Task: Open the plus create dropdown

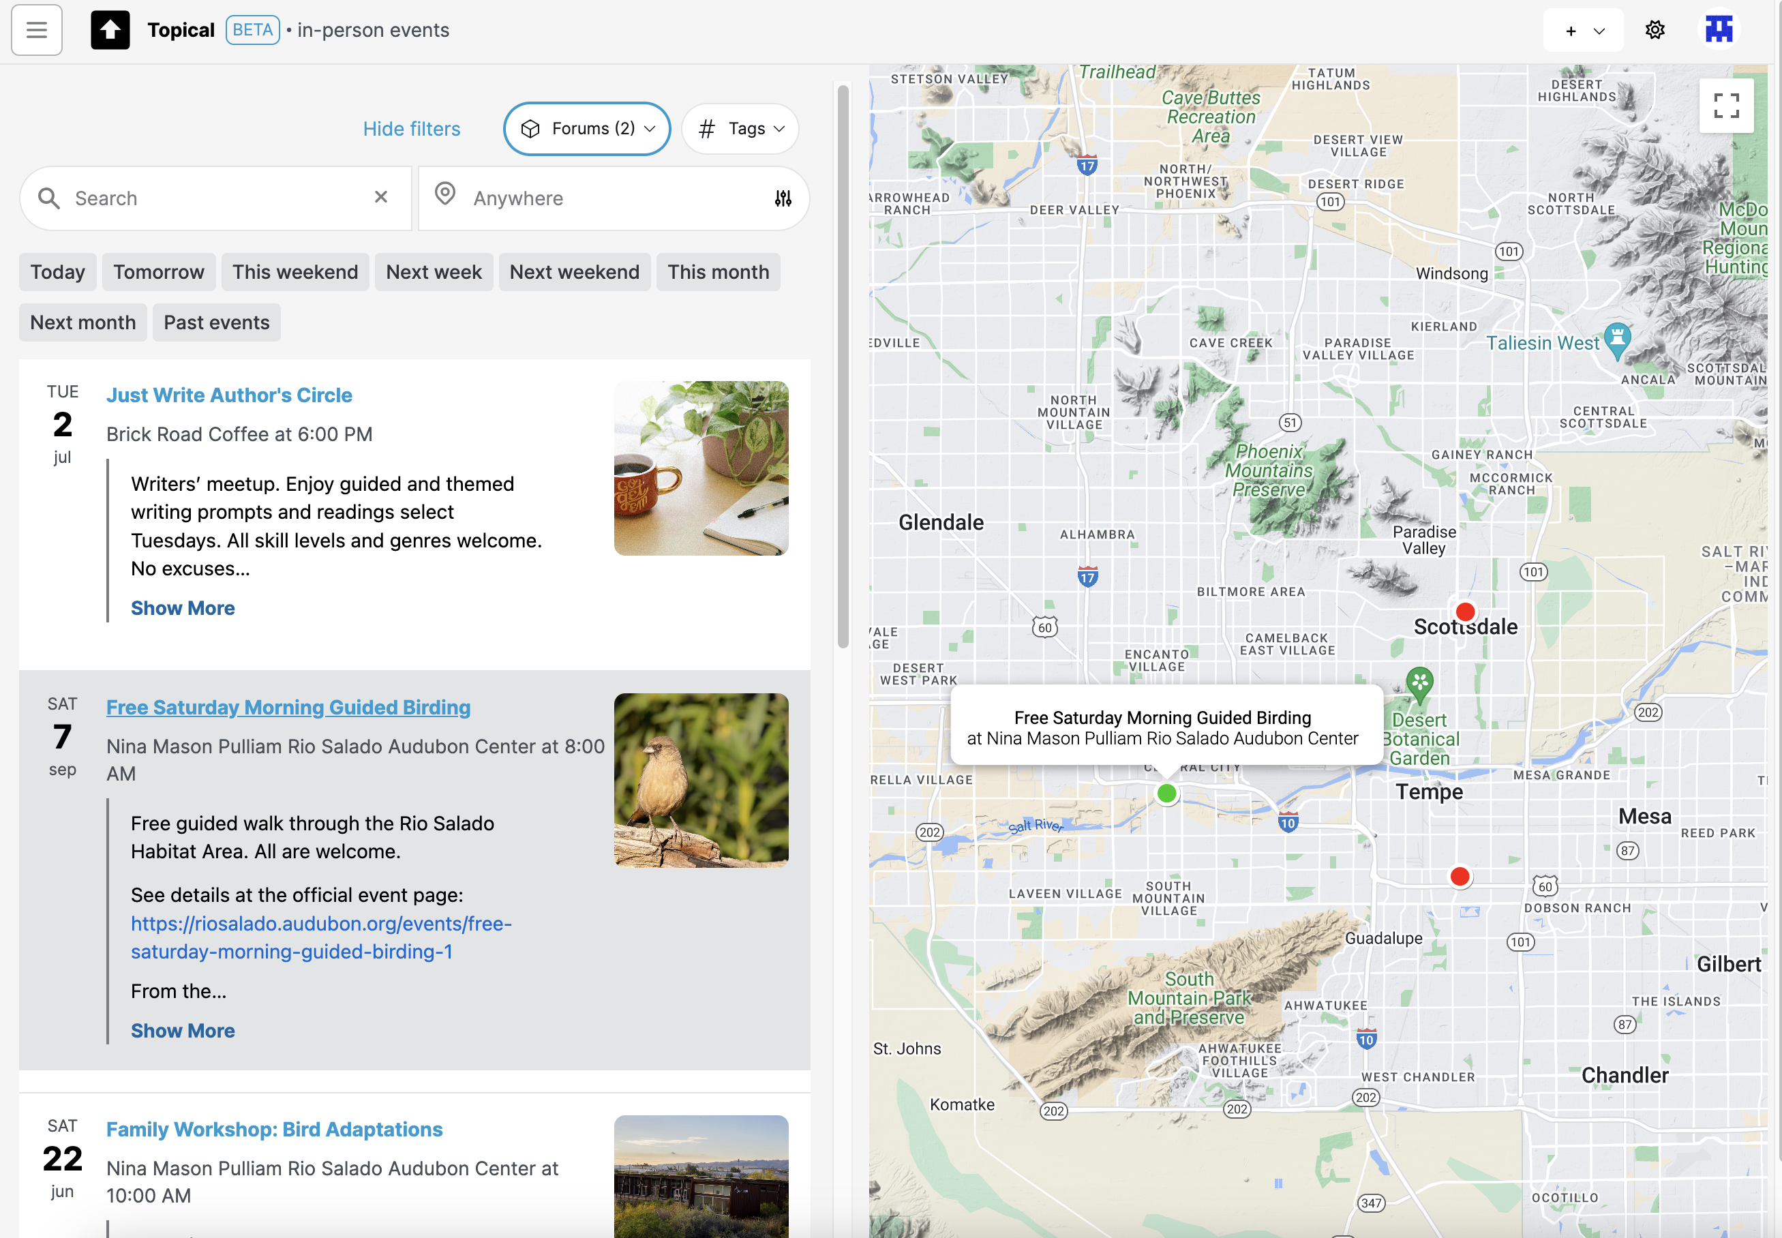Action: click(x=1583, y=30)
